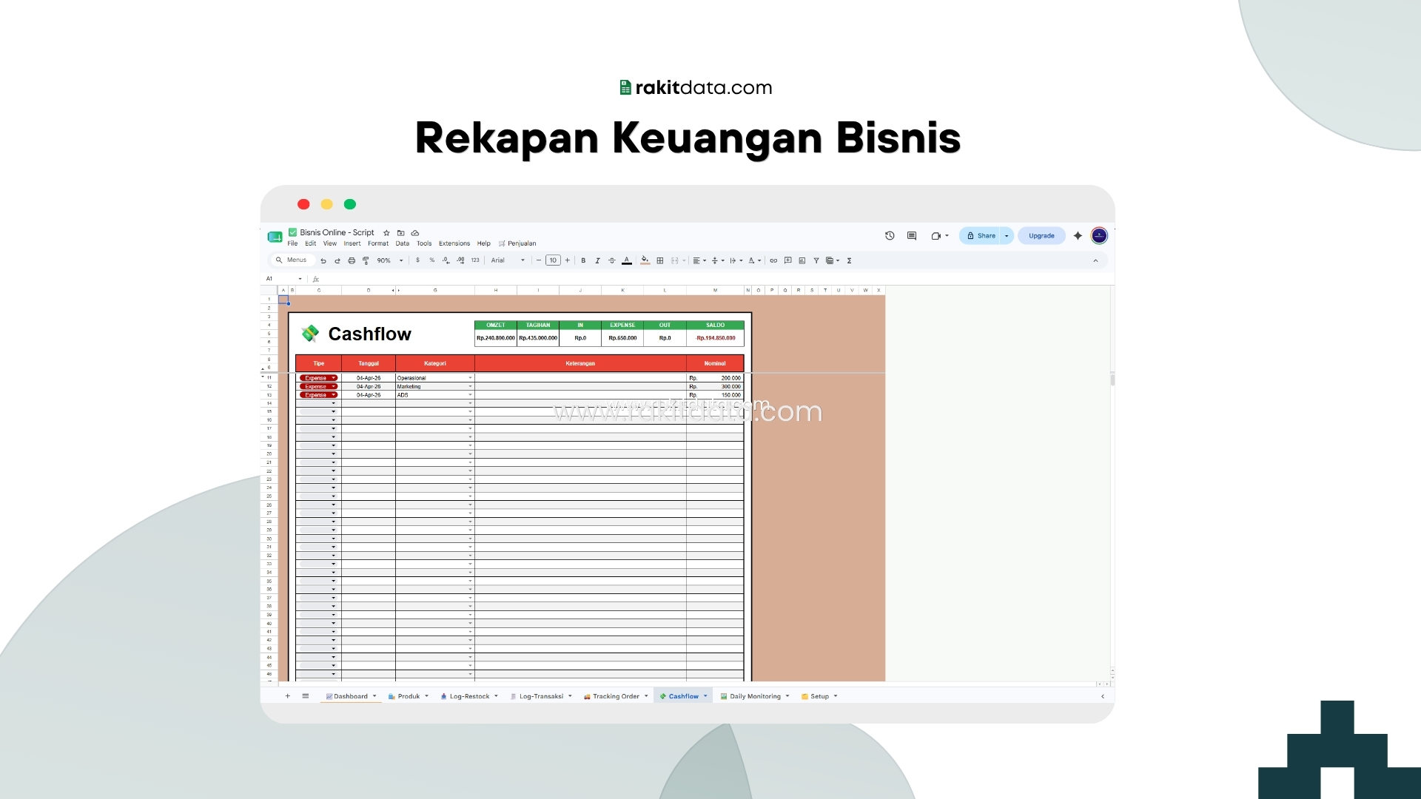The height and width of the screenshot is (799, 1421).
Task: Toggle bold formatting
Action: (583, 260)
